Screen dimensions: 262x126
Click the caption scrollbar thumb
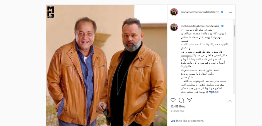pos(235,30)
